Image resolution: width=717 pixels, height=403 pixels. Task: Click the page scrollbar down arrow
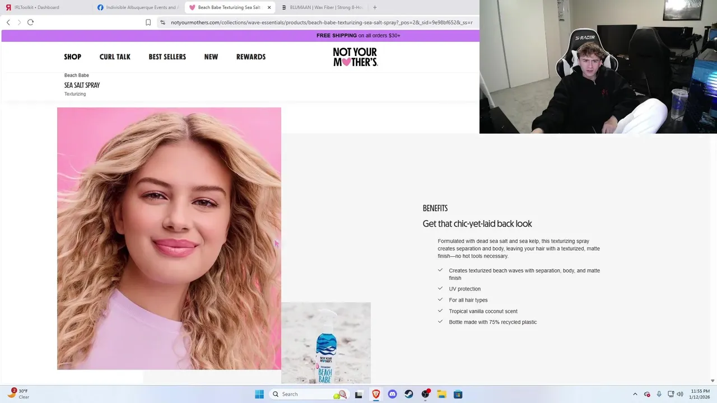click(713, 381)
